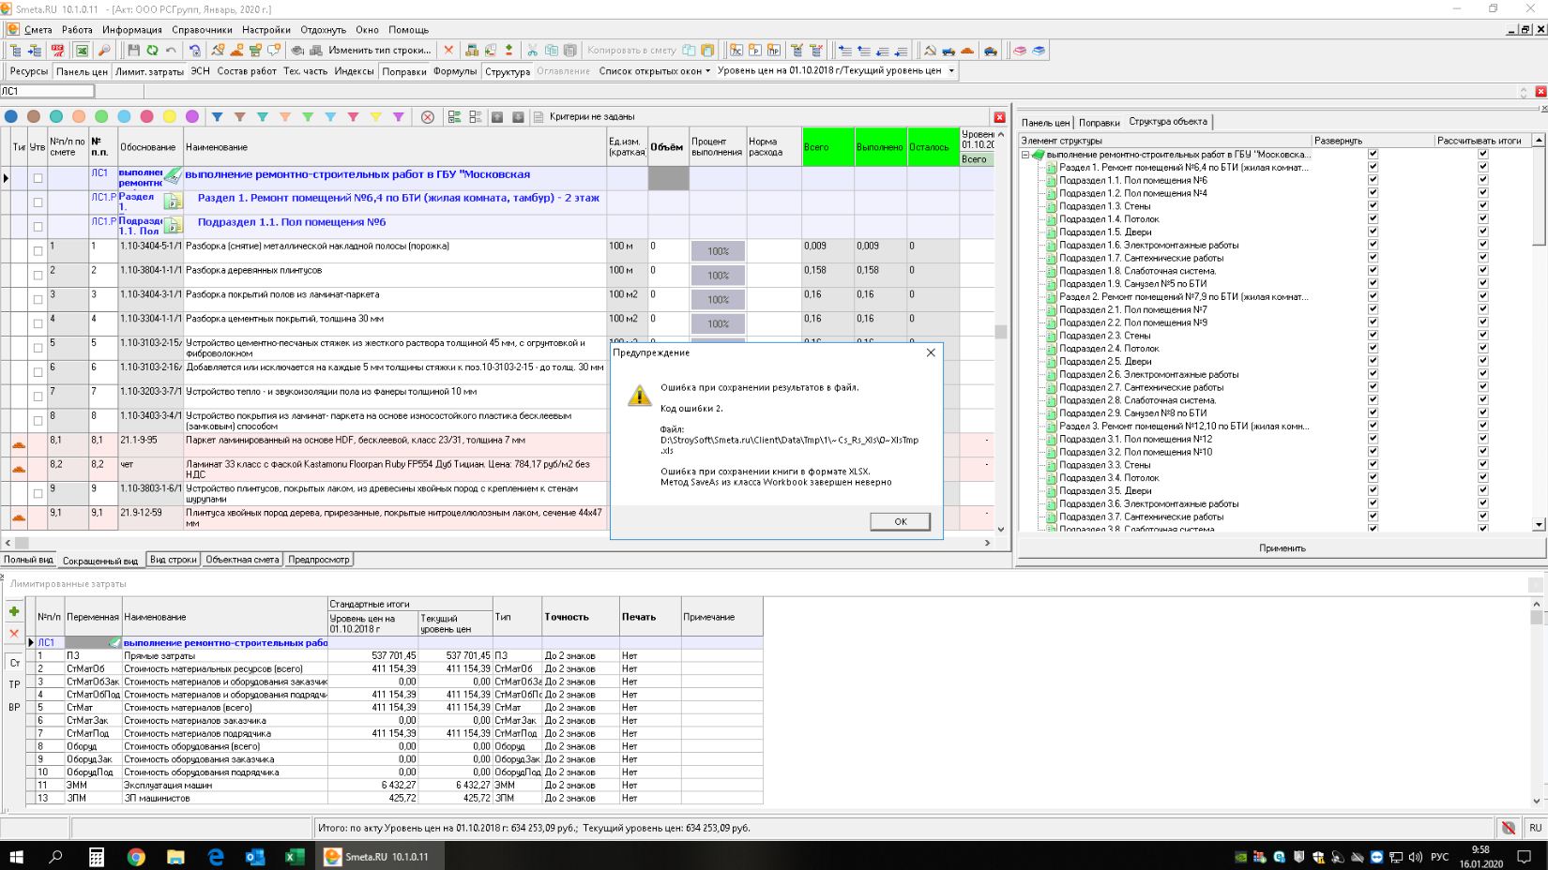Click the Ресурсы toolbar button
Viewport: 1548px width, 870px height.
click(x=28, y=71)
